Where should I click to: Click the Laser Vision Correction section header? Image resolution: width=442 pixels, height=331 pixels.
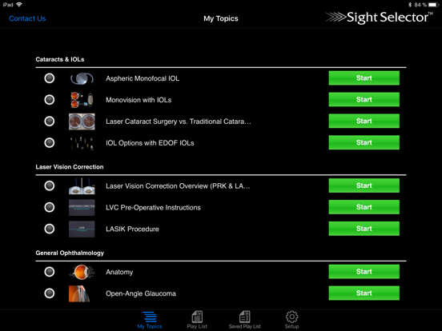70,167
